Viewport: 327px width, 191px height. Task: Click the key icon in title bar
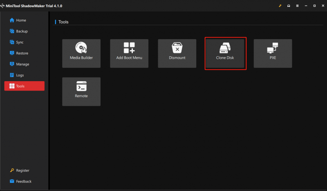click(x=280, y=6)
